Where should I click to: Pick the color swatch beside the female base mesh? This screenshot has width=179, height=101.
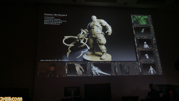140,69
